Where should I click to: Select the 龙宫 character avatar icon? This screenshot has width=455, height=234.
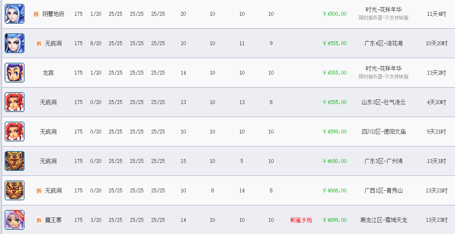pyautogui.click(x=15, y=73)
